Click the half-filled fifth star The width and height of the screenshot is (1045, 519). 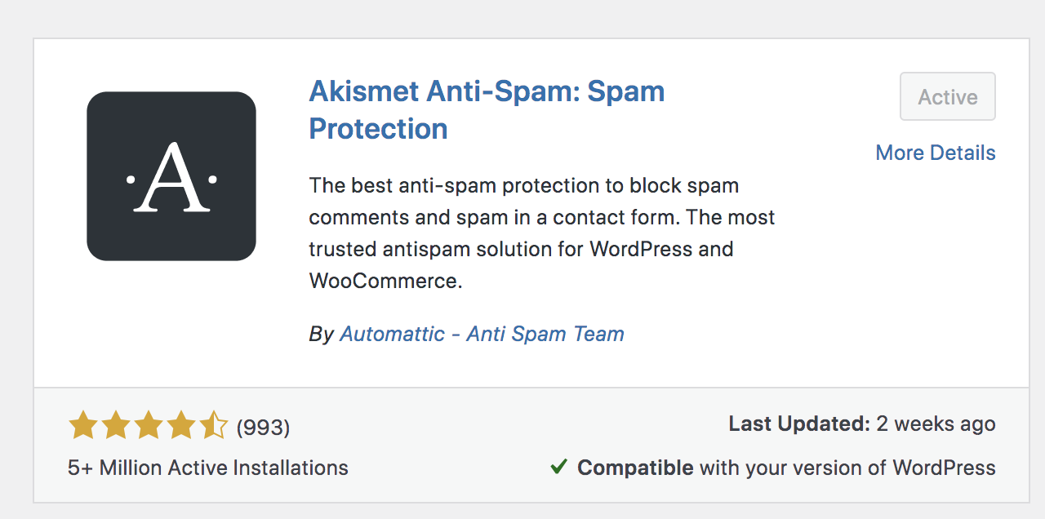tap(213, 425)
